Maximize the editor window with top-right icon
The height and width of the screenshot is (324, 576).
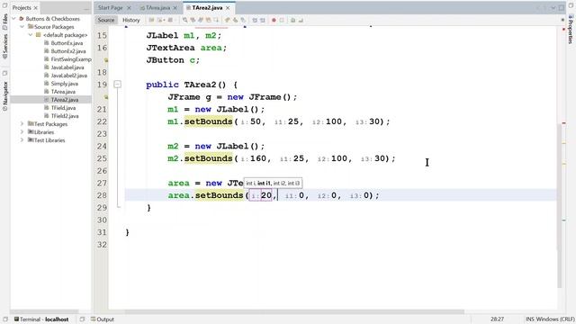(562, 8)
